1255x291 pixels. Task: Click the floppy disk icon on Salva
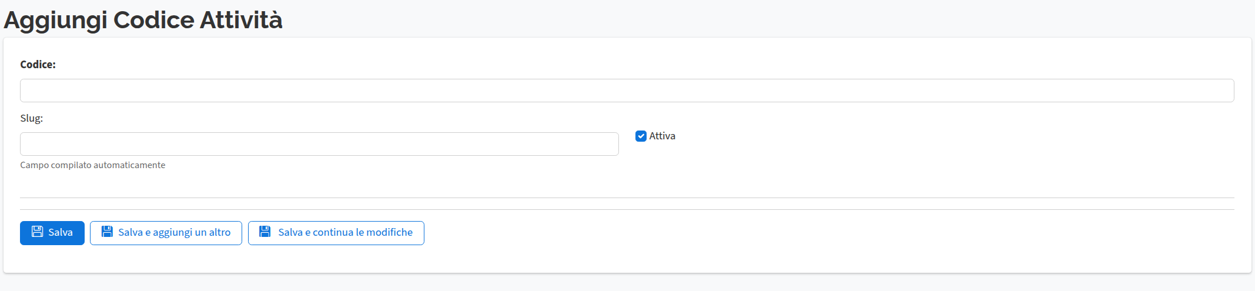[37, 232]
